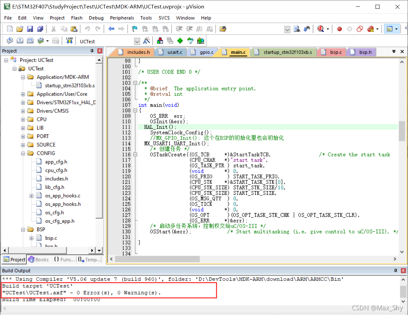Toggle the window configuration button
408x315 pixels.
[x=389, y=29]
